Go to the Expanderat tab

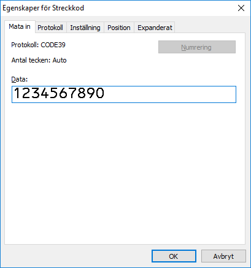tap(155, 28)
